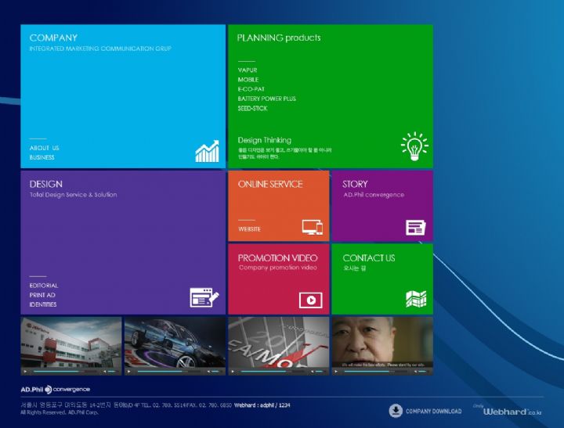This screenshot has width=564, height=428.
Task: Open the PLANNING products heading
Action: pos(279,38)
